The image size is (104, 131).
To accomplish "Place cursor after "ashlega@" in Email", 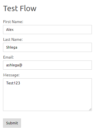I will 22,65.
